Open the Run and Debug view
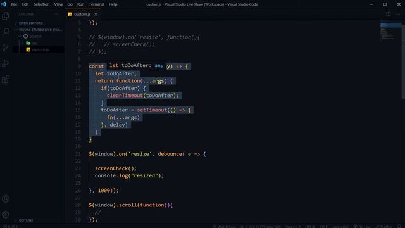Image resolution: width=405 pixels, height=228 pixels. click(x=6, y=63)
